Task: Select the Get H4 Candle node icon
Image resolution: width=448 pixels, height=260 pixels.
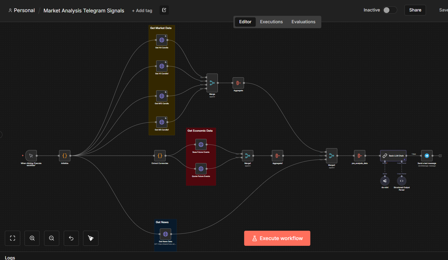Action: coord(162,40)
